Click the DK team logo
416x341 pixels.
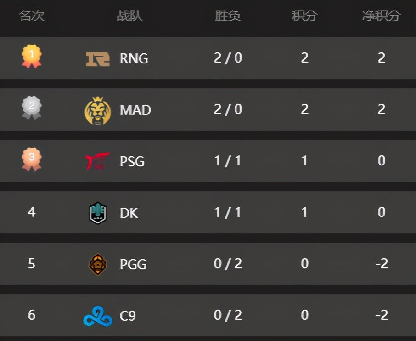pyautogui.click(x=98, y=213)
